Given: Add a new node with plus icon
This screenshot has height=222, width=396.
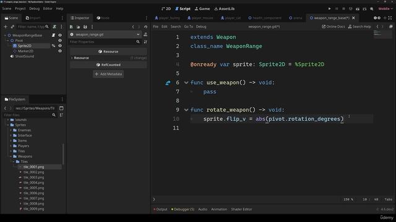Looking at the screenshot, I should tap(6, 27).
